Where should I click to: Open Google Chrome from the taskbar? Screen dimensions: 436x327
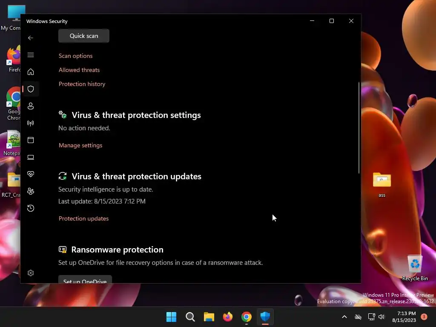247,317
